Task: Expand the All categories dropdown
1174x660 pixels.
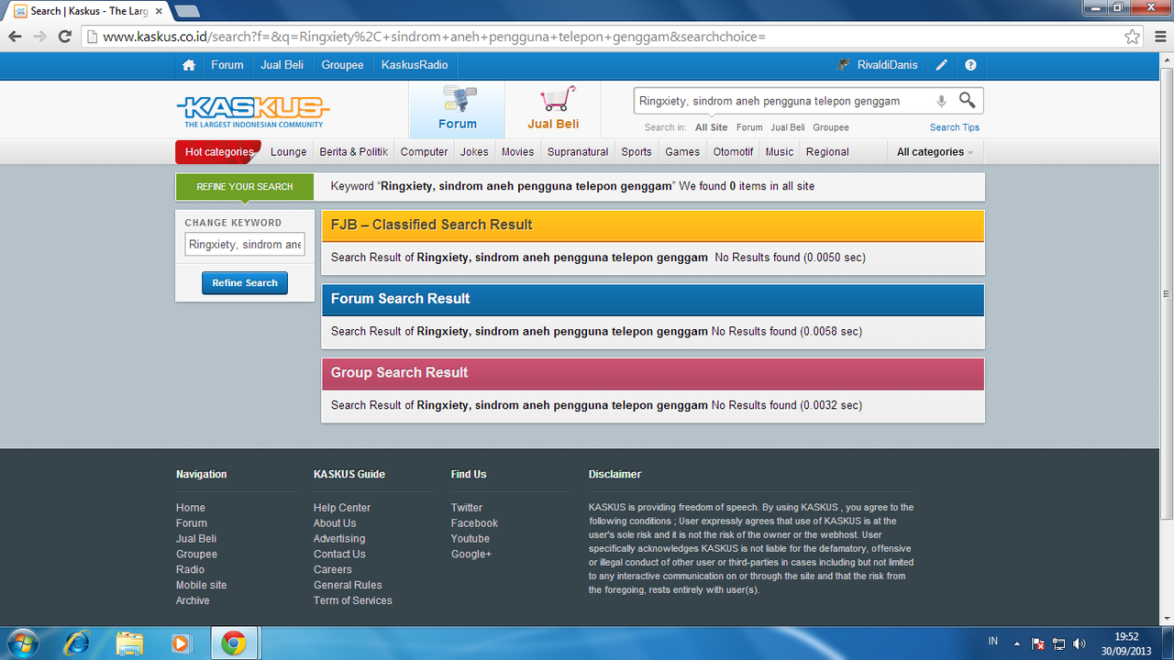Action: click(935, 152)
